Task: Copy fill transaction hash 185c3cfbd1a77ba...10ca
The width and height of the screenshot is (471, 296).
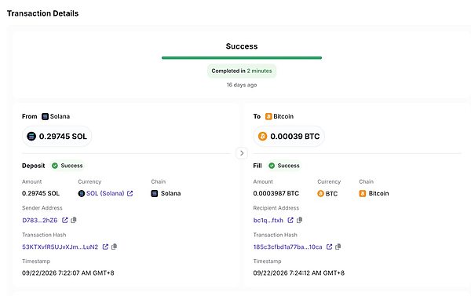Action: click(338, 247)
